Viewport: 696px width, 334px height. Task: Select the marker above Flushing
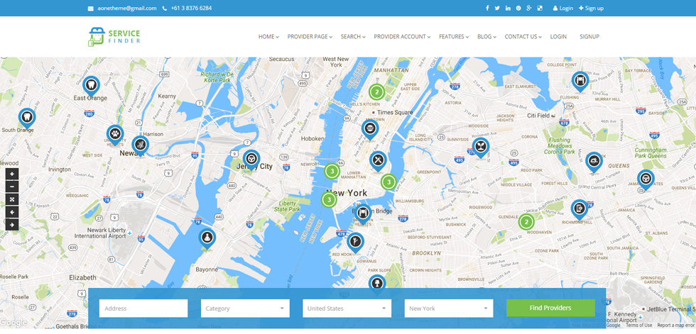point(580,82)
